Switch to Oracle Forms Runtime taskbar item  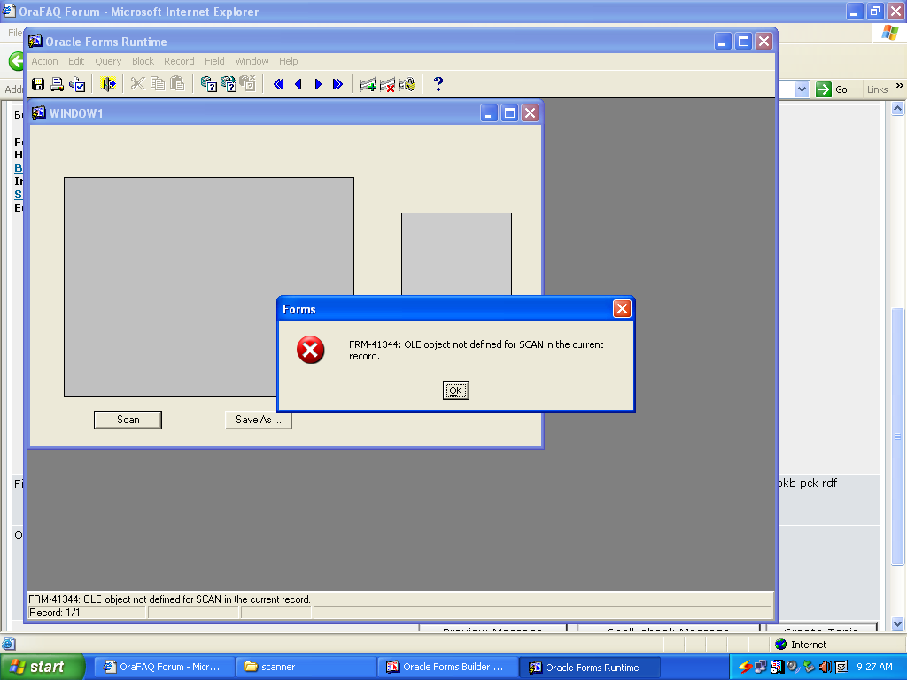coord(589,668)
